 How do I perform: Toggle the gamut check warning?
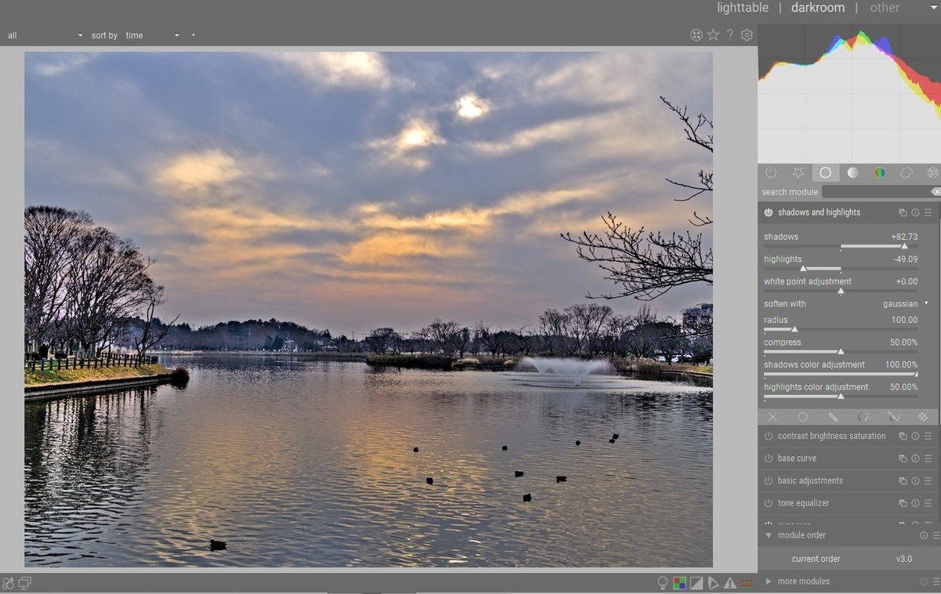tap(730, 583)
